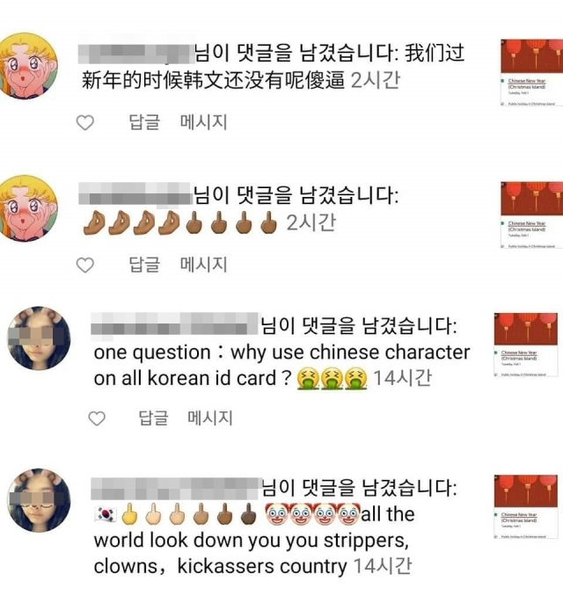
Task: Like the 'korean id card' question comment
Action: pyautogui.click(x=97, y=418)
